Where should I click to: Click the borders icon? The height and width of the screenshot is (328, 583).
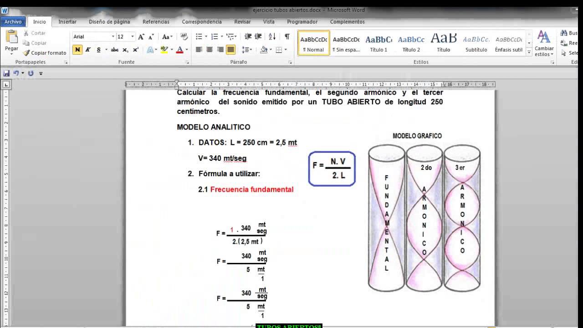coord(279,50)
